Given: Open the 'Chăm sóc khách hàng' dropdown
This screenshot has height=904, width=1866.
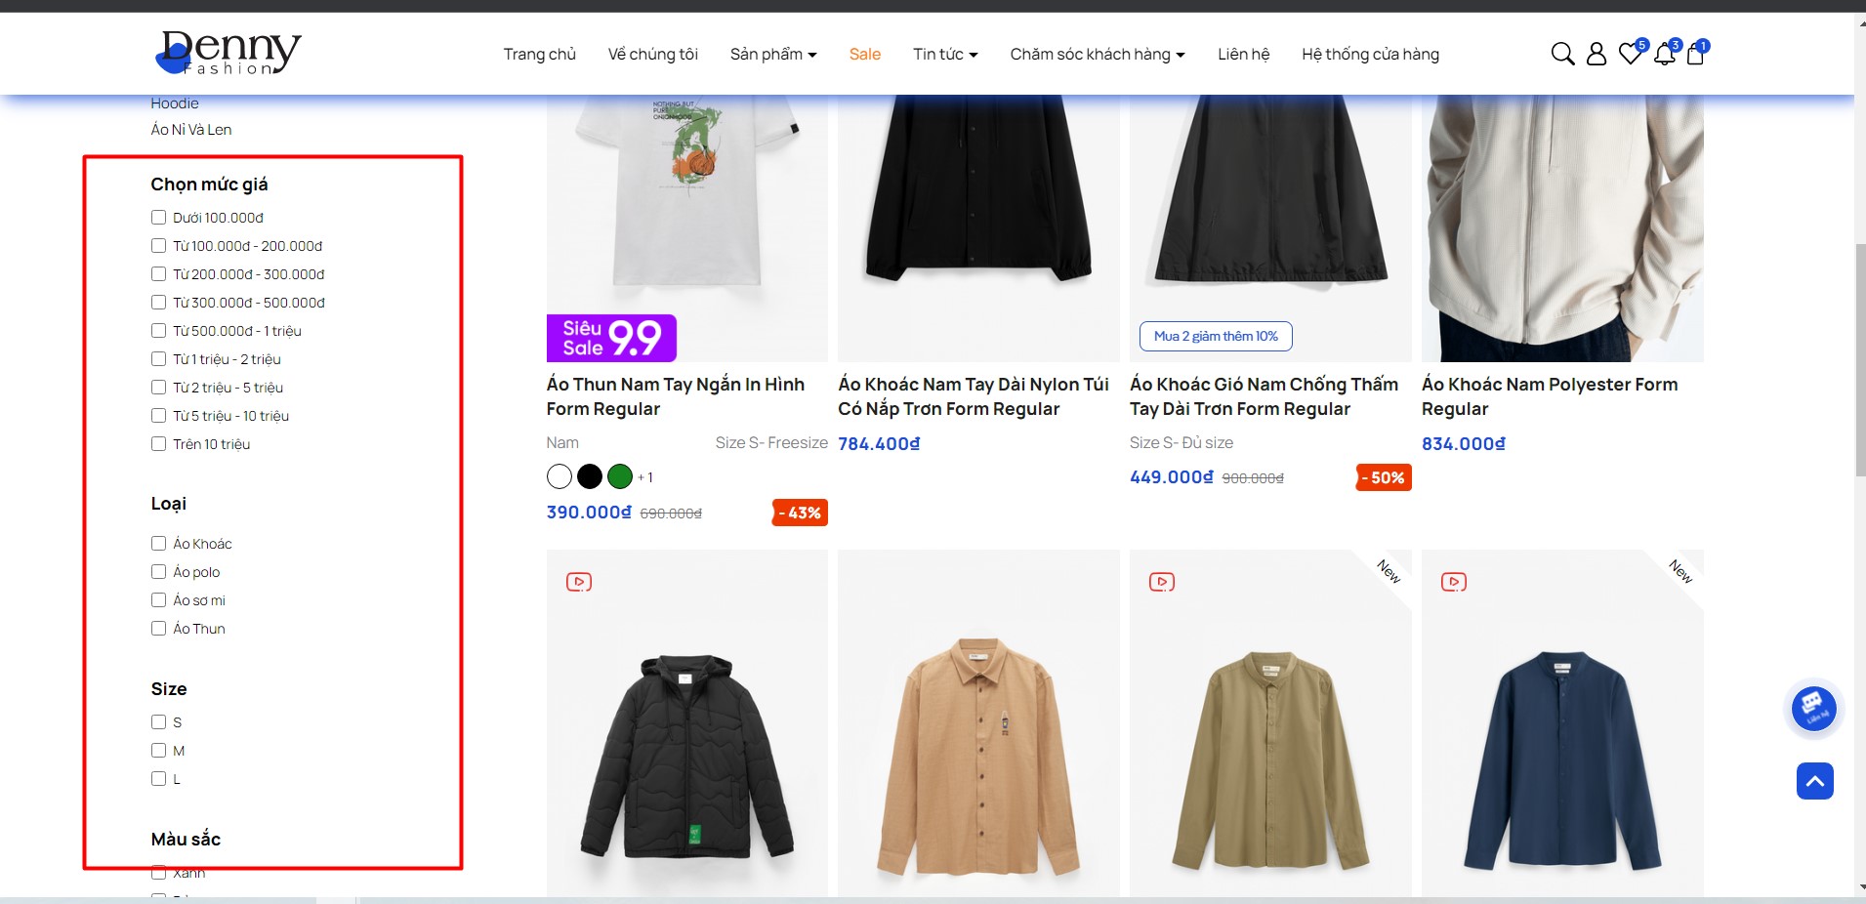Looking at the screenshot, I should [x=1097, y=55].
